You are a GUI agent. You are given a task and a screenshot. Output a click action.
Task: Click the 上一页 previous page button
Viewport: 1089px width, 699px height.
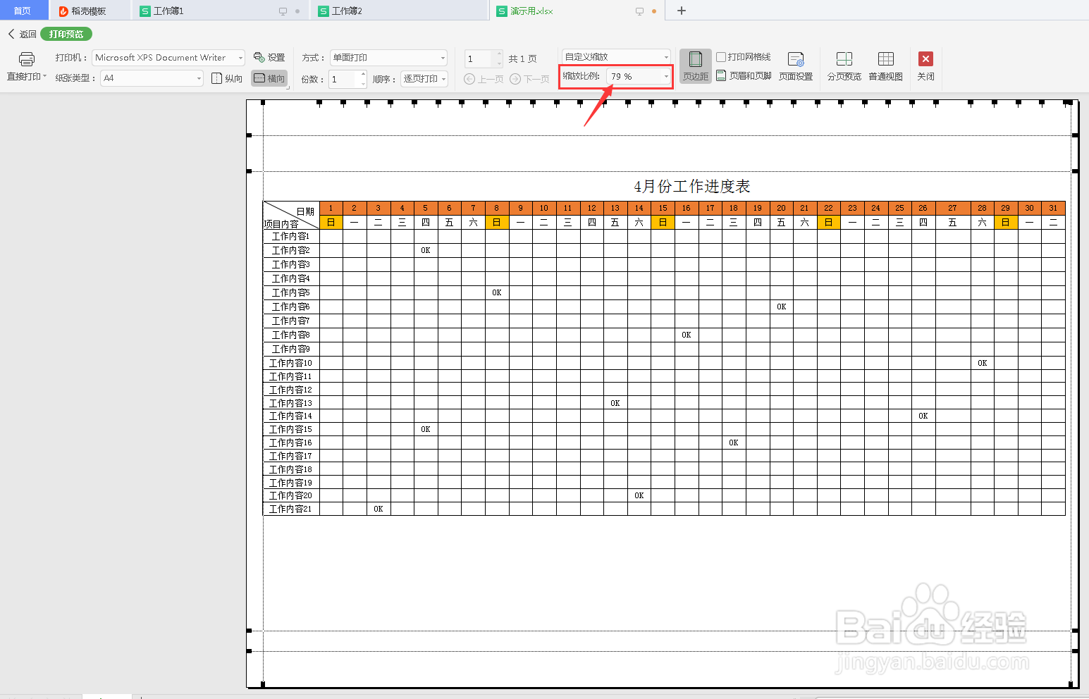click(x=484, y=79)
